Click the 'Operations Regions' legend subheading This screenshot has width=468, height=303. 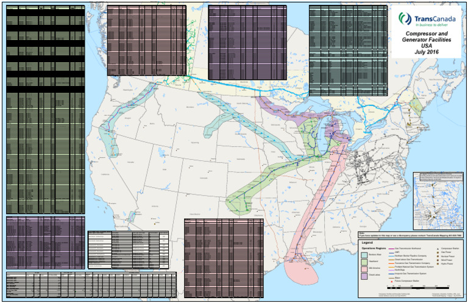click(x=374, y=248)
